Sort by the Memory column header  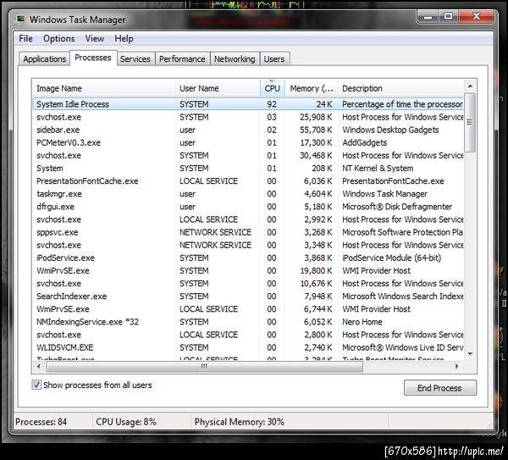click(312, 88)
